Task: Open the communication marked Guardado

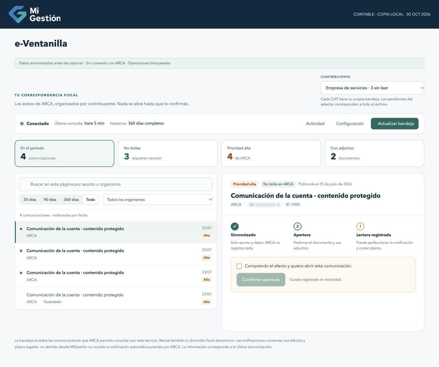Action: pos(116,298)
